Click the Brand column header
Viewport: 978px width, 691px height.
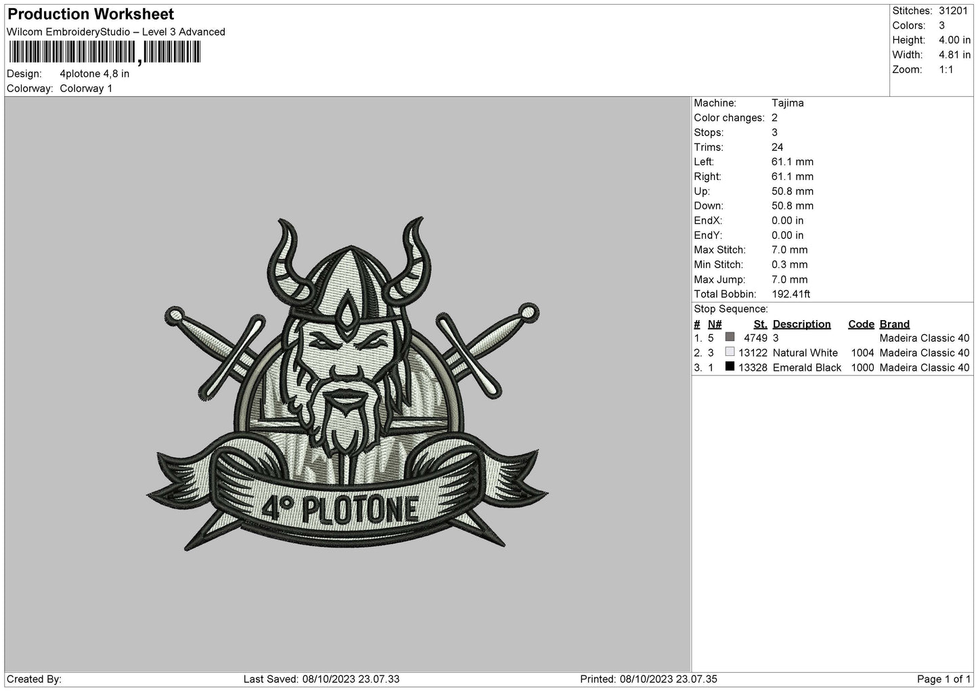[894, 324]
